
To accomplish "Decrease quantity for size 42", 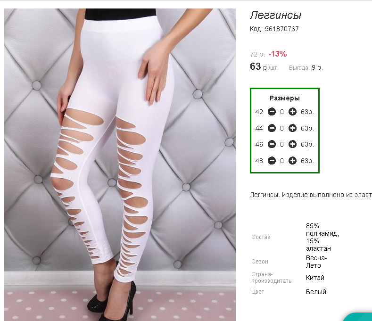I will pyautogui.click(x=272, y=112).
